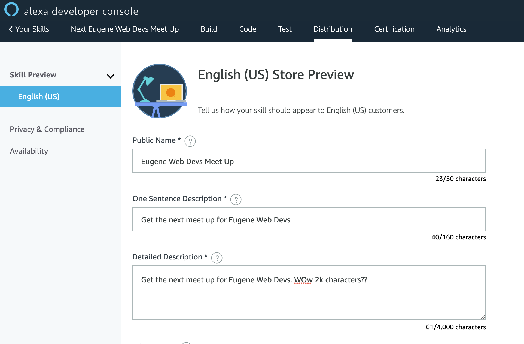Image resolution: width=524 pixels, height=344 pixels.
Task: Open Privacy & Compliance section
Action: (47, 129)
